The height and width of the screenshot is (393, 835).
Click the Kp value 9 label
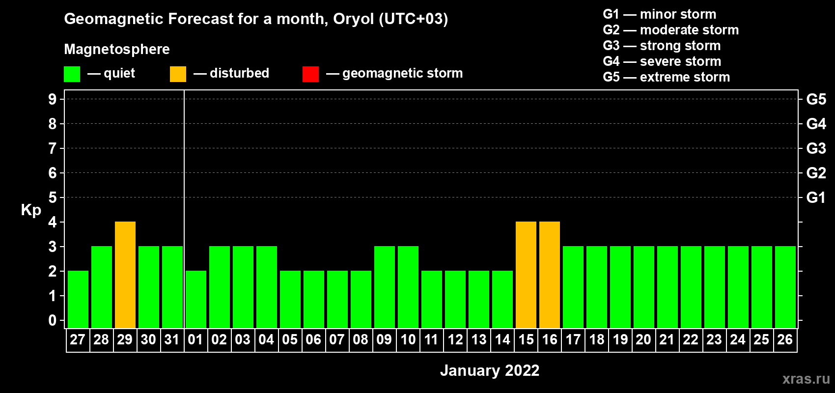point(53,99)
